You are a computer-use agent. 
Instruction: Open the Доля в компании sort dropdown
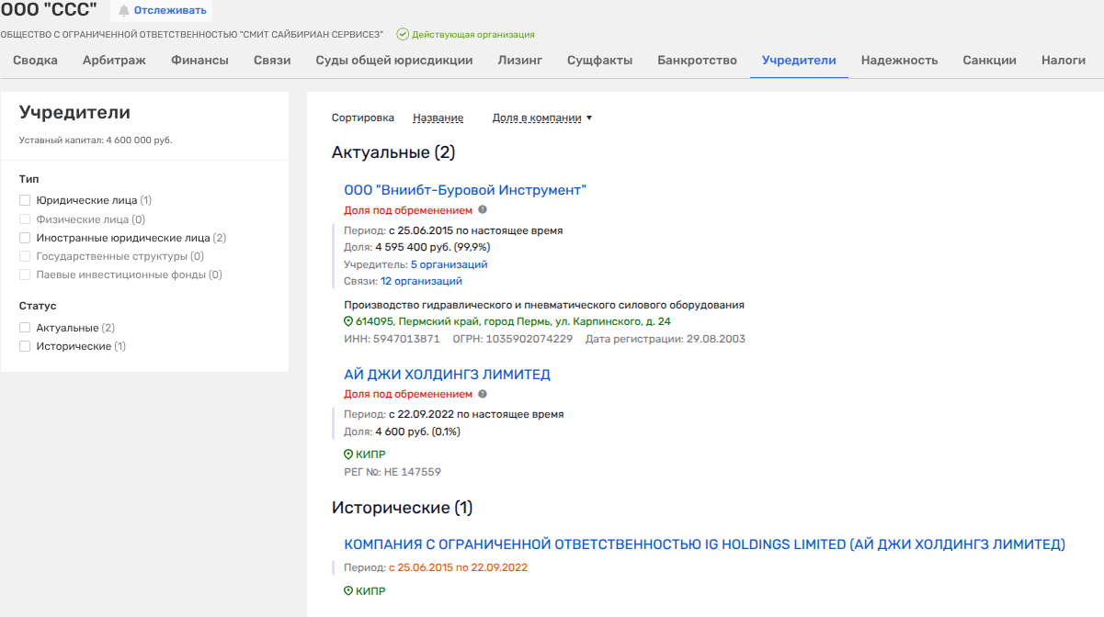point(542,118)
